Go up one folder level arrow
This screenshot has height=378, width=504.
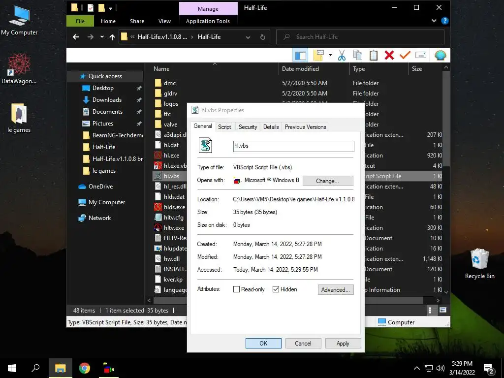(x=112, y=37)
